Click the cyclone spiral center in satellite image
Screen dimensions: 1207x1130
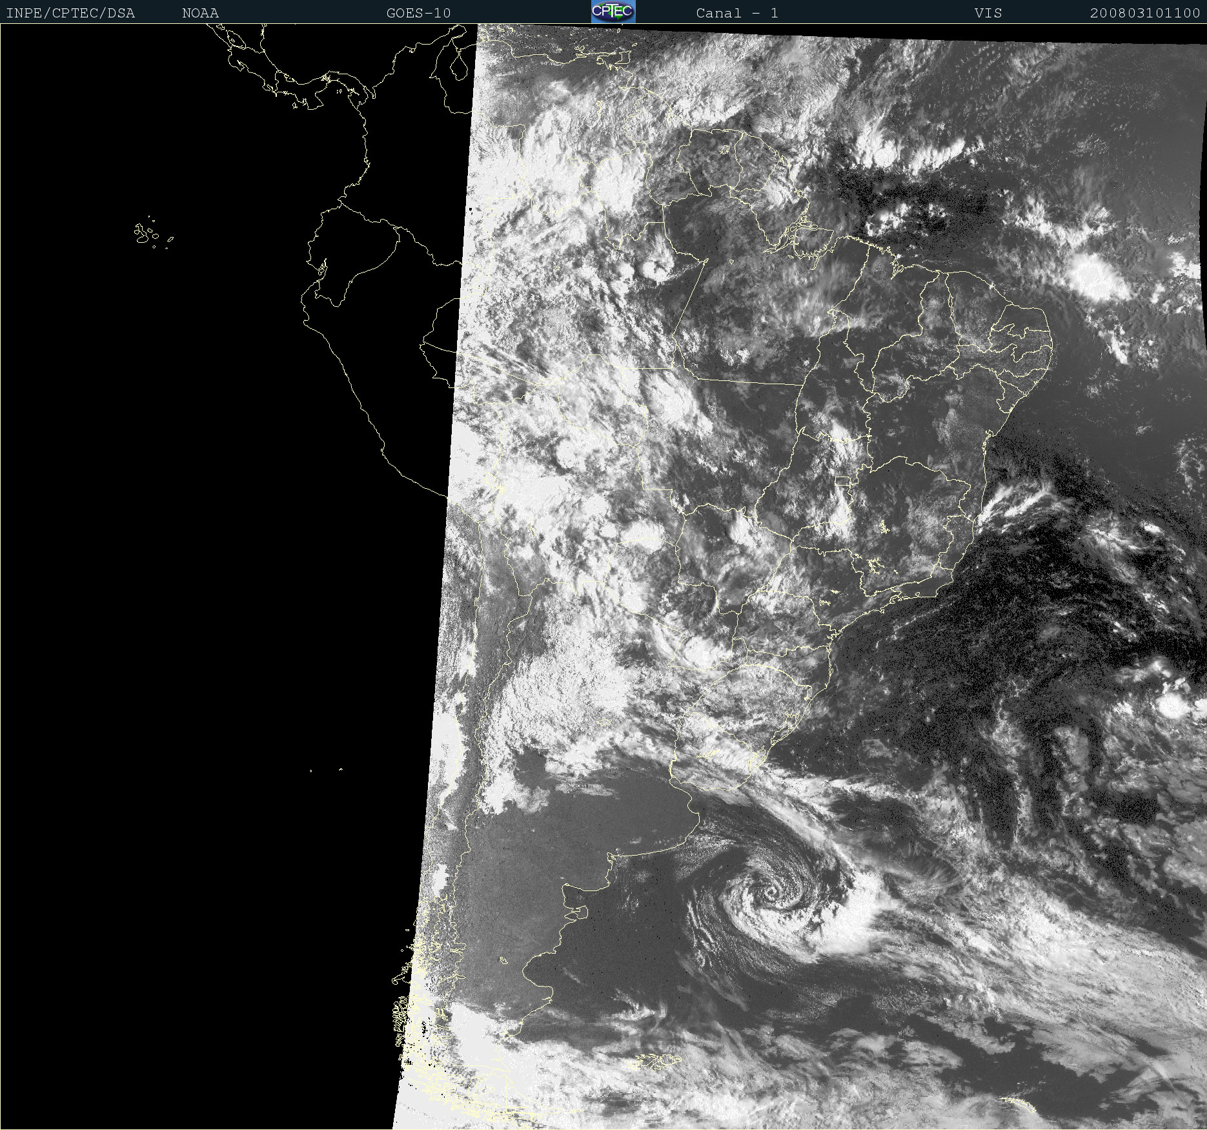773,892
